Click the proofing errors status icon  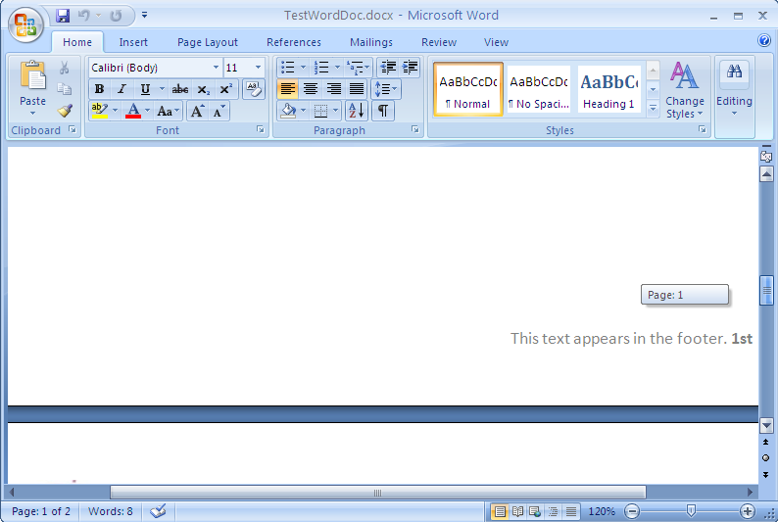(x=158, y=511)
